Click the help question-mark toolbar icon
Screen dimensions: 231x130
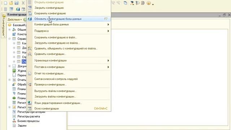point(138,3)
